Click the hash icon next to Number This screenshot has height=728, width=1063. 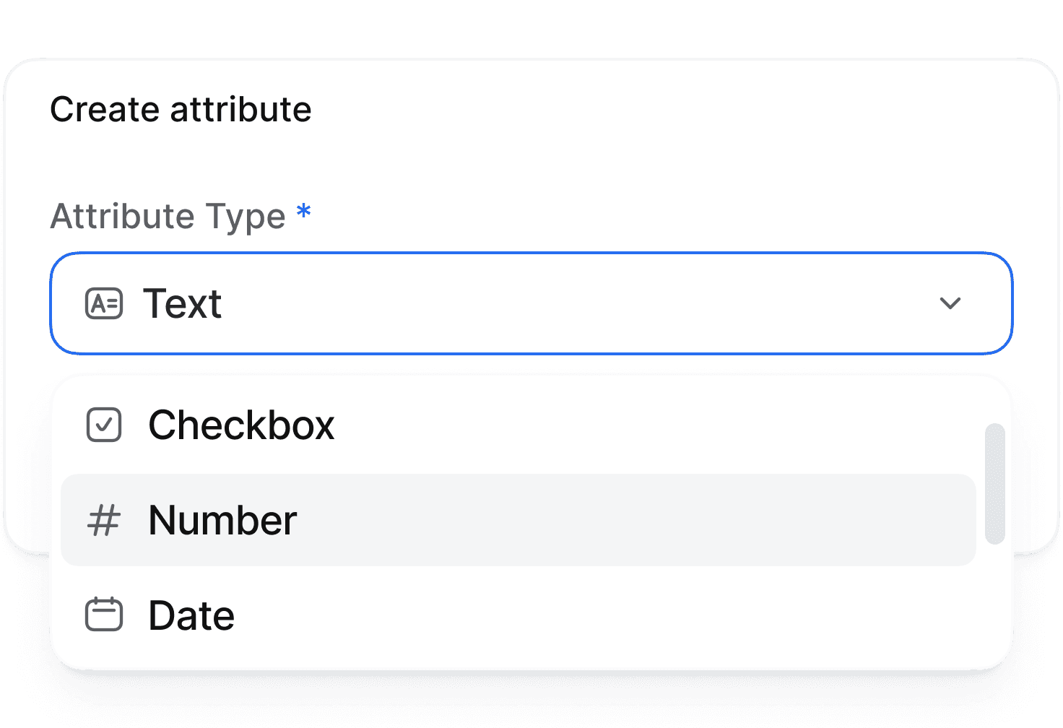(x=104, y=520)
